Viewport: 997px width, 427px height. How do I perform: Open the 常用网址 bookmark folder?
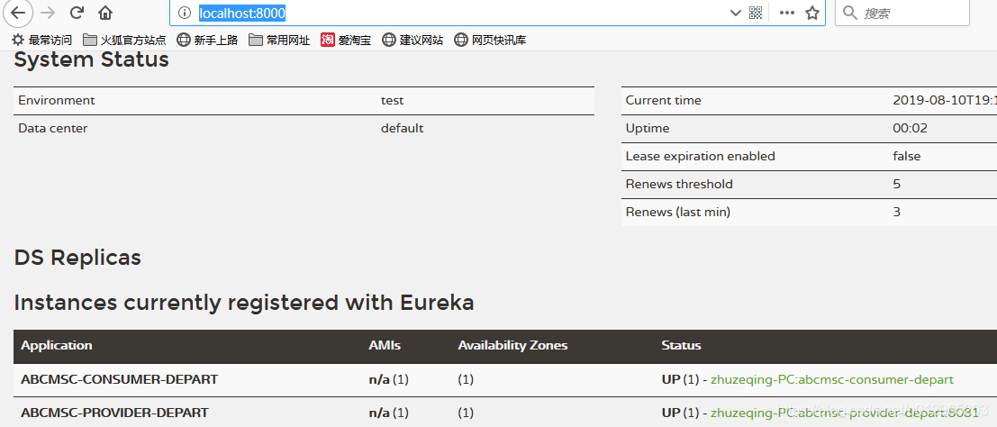279,41
